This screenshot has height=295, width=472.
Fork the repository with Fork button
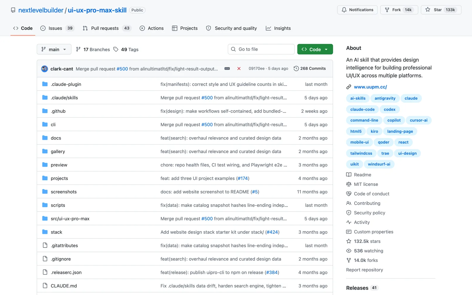click(x=399, y=10)
